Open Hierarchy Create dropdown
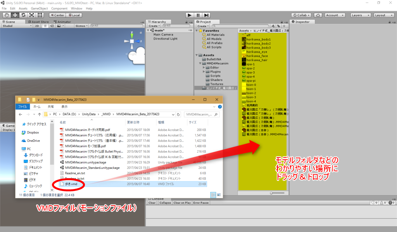 coord(154,26)
